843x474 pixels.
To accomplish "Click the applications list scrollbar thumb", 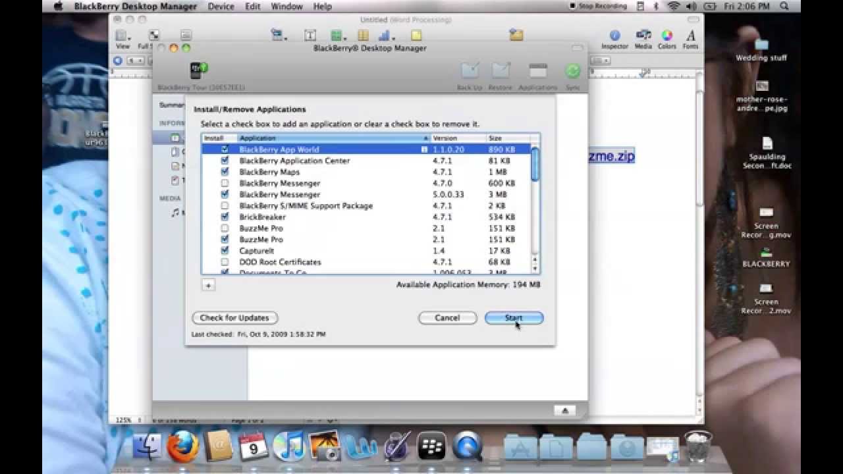I will pos(535,164).
